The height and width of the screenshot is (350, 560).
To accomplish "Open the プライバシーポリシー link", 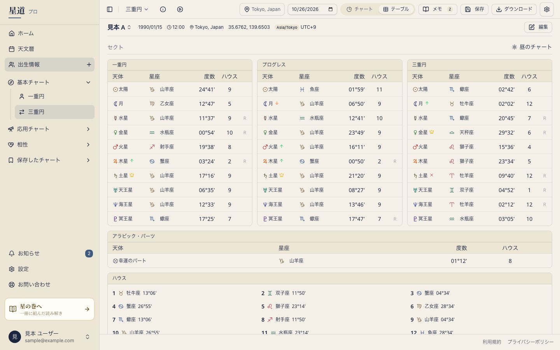I will (530, 342).
